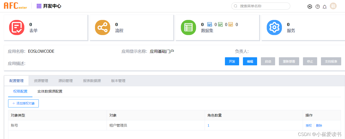345x139 pixels.
Task: Click the AI assistant icon
Action: (310, 7)
